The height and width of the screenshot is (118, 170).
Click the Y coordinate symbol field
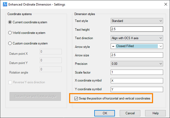tap(137, 89)
